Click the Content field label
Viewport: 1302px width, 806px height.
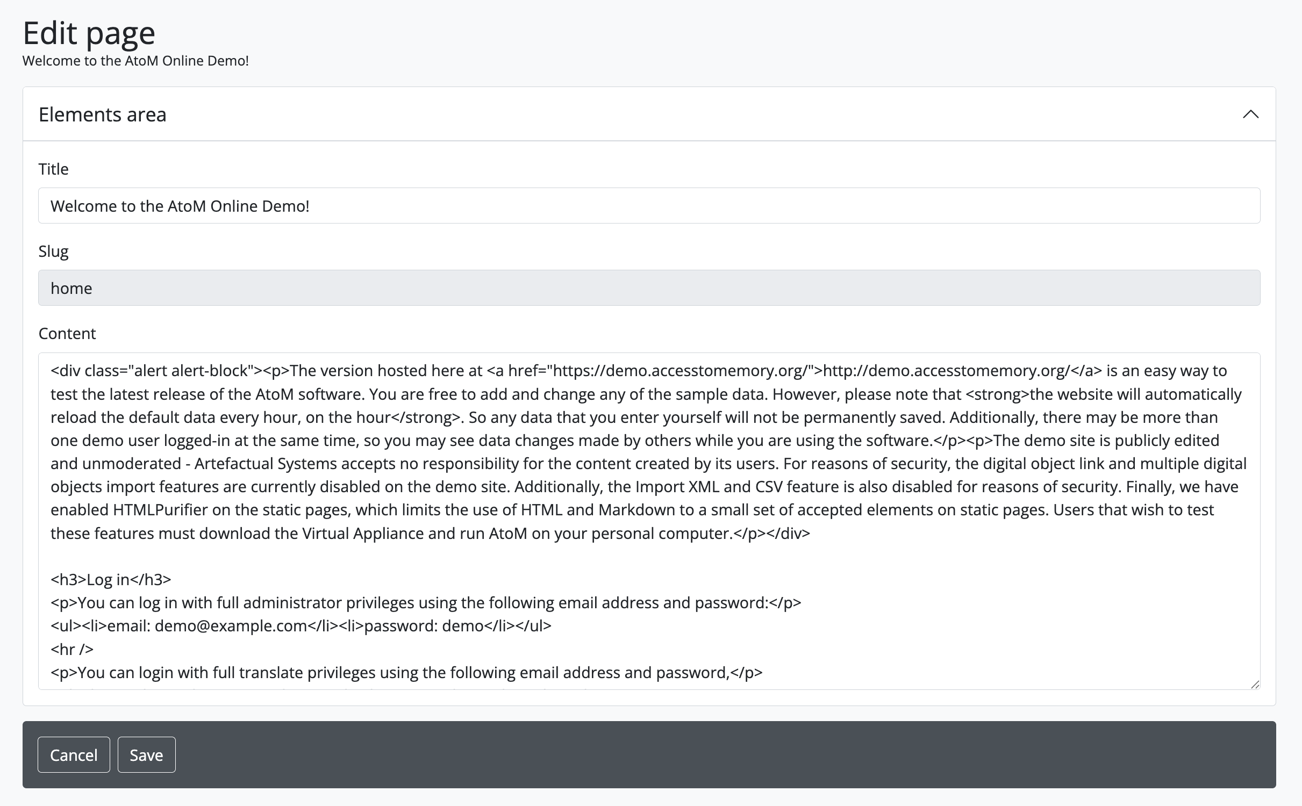(x=67, y=334)
